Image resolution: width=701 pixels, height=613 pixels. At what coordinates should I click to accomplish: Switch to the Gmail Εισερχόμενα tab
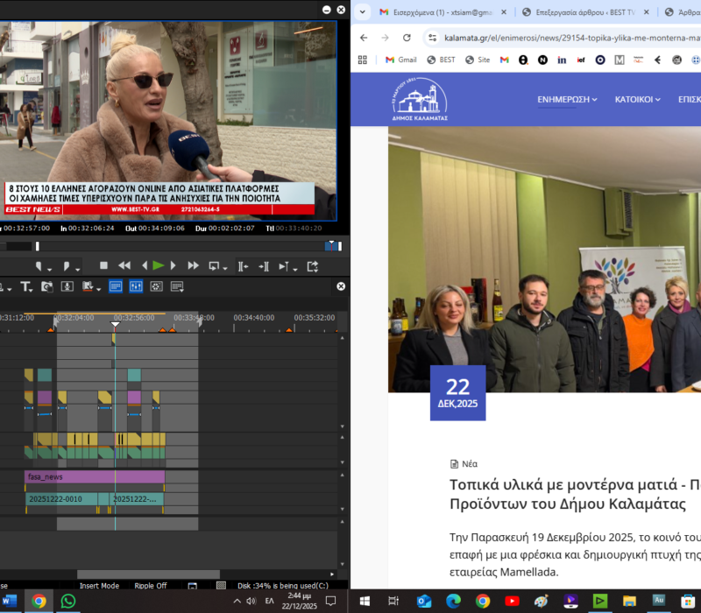click(x=435, y=12)
